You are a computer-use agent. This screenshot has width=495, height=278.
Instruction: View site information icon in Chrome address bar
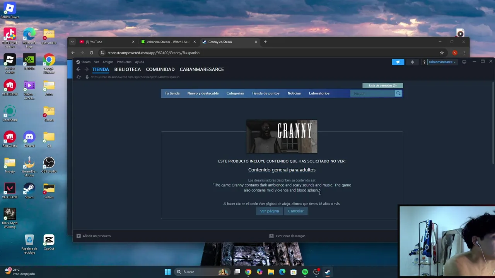click(x=102, y=53)
